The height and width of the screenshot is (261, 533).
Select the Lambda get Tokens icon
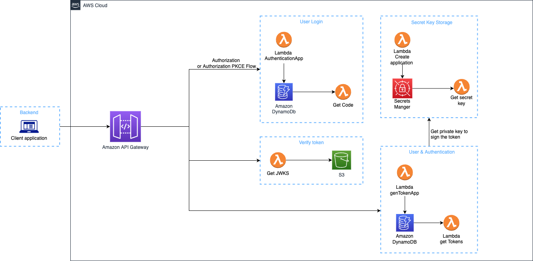[451, 223]
